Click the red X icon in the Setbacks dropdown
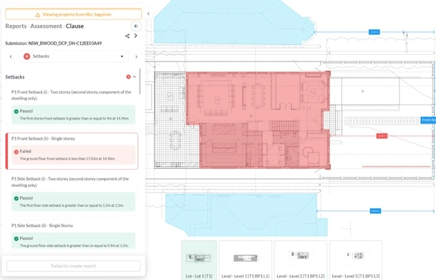 27,56
